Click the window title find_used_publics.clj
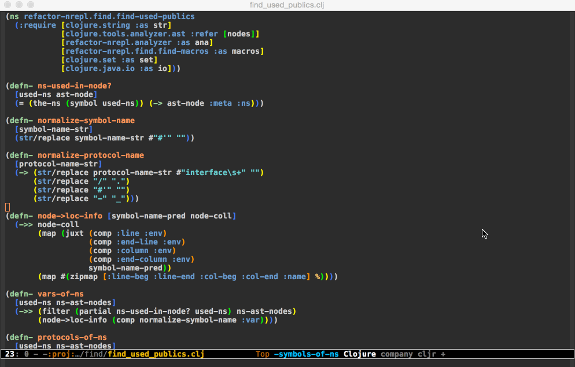Screen dimensions: 575x367 286,5
